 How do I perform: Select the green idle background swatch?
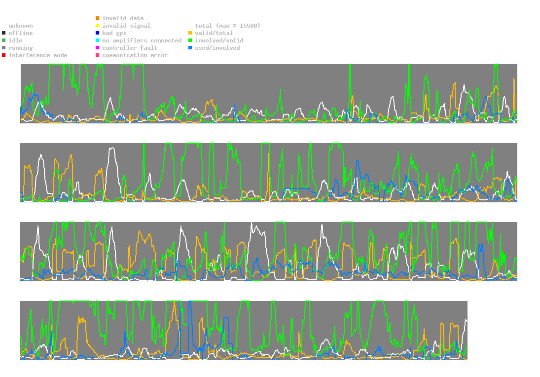(x=4, y=40)
